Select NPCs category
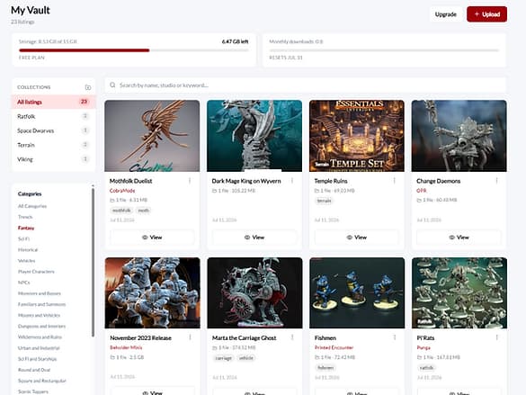The image size is (526, 395). pos(23,283)
